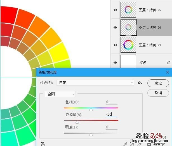
Task: Toggle visibility of 图层 1 拷贝 23
Action: click(x=115, y=45)
